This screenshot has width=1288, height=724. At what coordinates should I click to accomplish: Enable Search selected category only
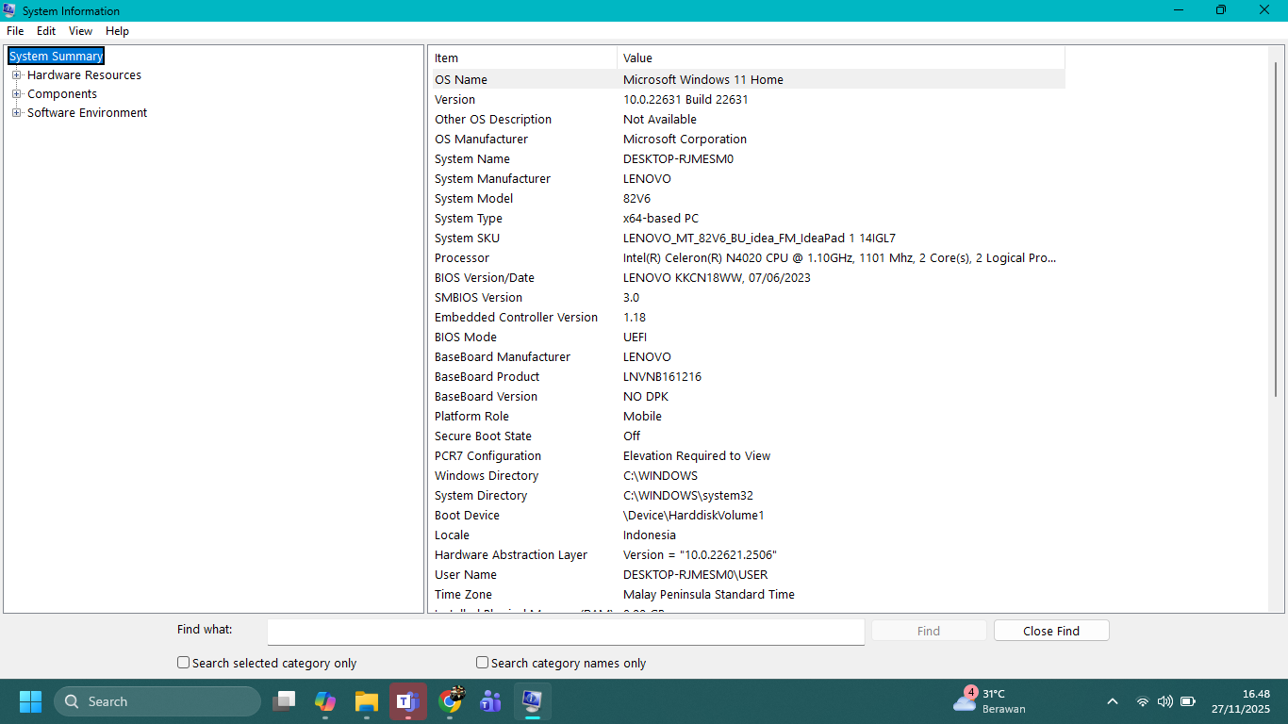(183, 663)
